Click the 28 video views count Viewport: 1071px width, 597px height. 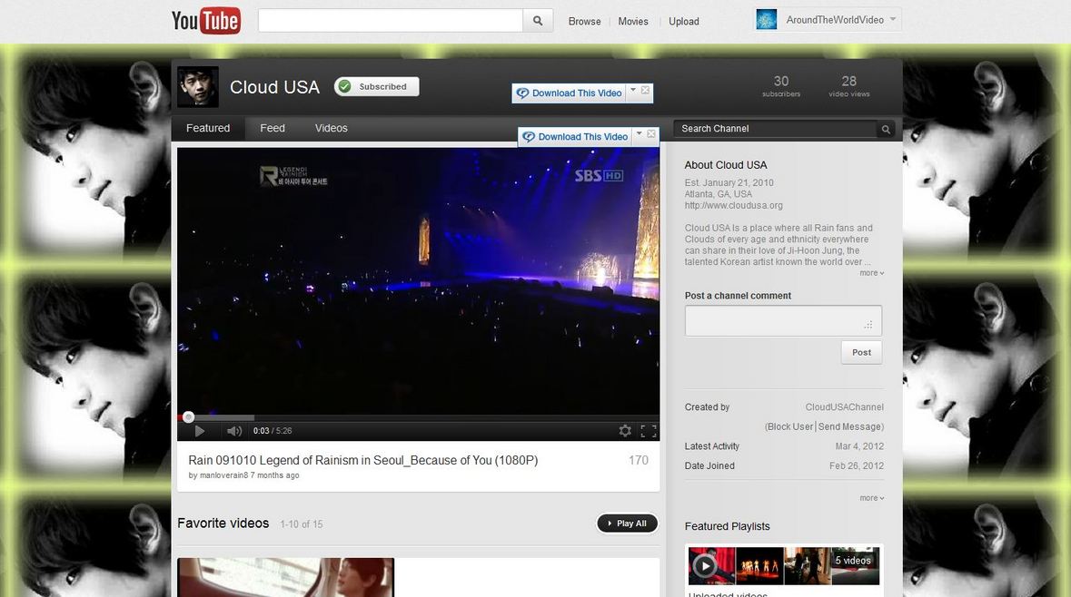coord(849,86)
